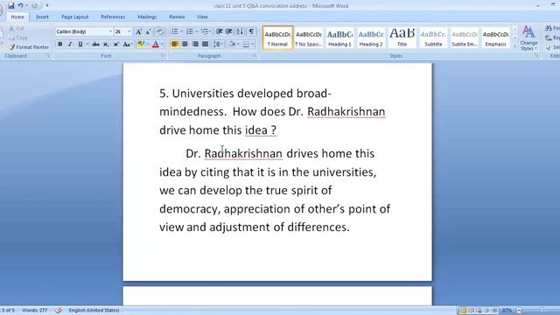Apply the No Spacing style

(x=309, y=38)
